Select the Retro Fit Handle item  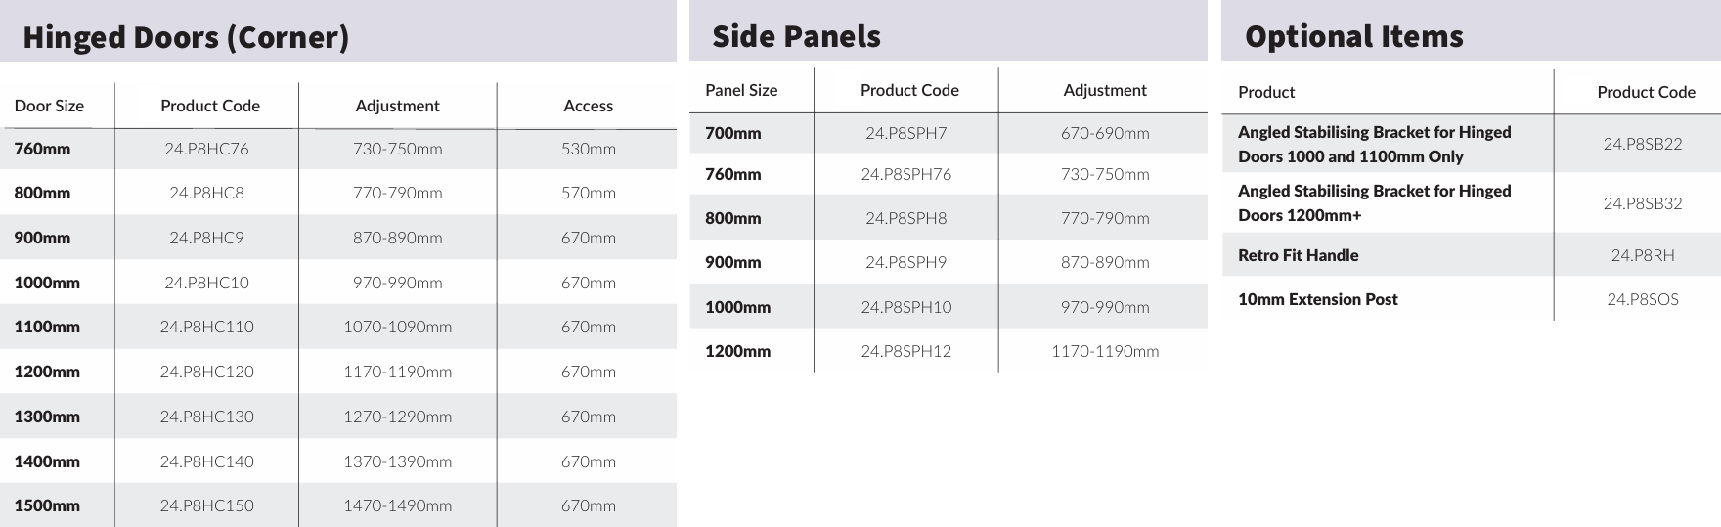[x=1298, y=255]
